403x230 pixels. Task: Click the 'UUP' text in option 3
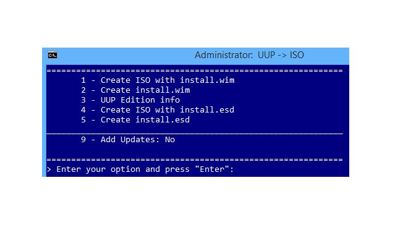pos(108,100)
